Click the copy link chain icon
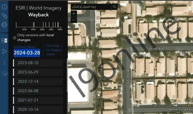Screen dimensions: 193x114 click(4, 16)
